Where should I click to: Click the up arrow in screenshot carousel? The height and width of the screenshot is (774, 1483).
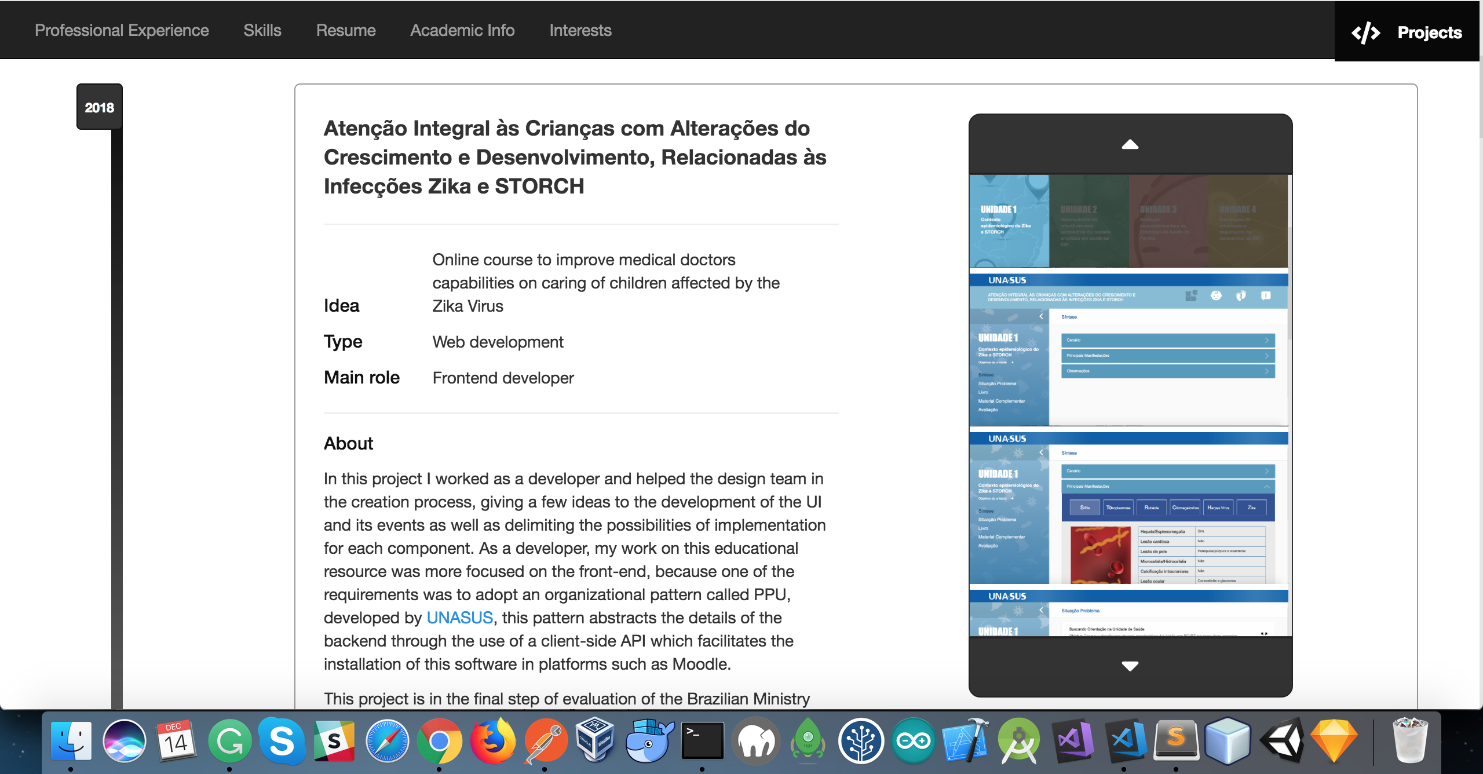[x=1130, y=145]
